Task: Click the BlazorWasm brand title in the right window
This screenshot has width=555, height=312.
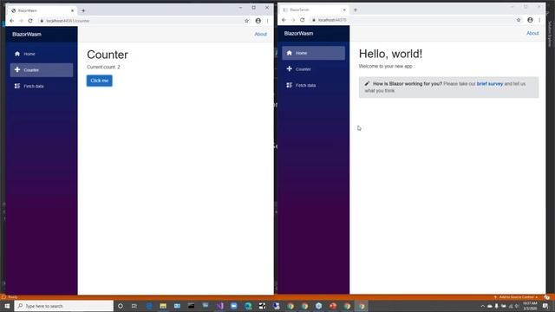Action: tap(298, 33)
